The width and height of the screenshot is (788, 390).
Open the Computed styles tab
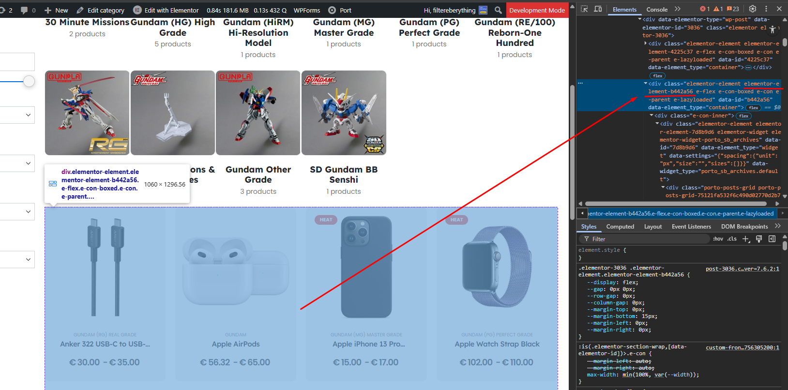[620, 227]
